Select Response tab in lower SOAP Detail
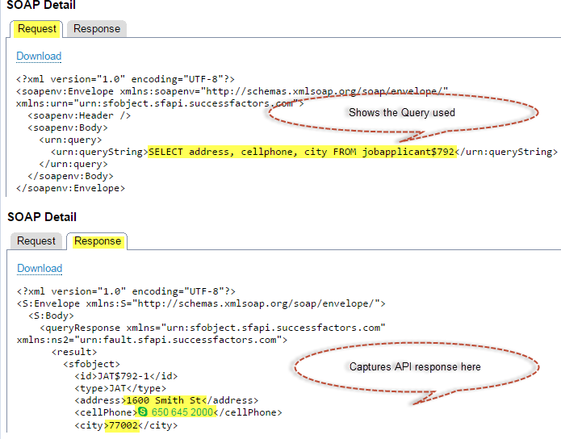561x439 pixels. click(98, 241)
